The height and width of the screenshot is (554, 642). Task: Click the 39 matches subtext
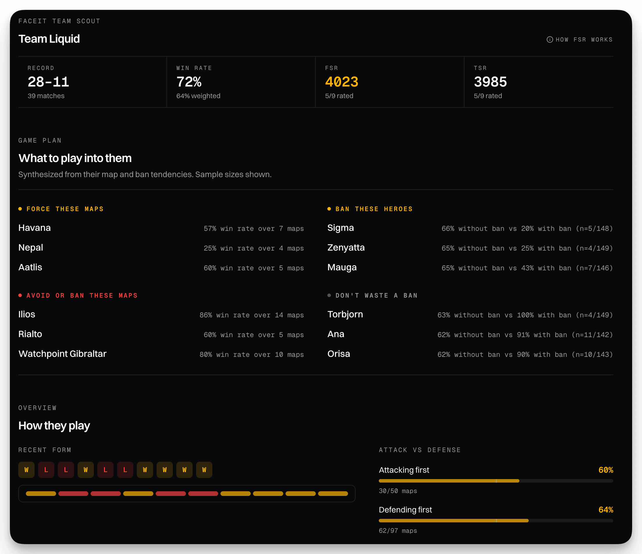point(46,96)
